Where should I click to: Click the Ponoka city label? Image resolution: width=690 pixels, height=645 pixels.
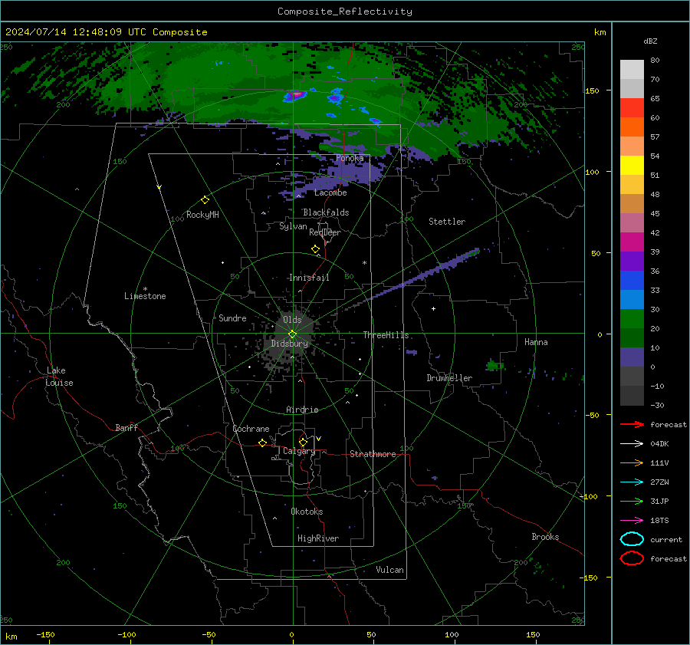(350, 158)
